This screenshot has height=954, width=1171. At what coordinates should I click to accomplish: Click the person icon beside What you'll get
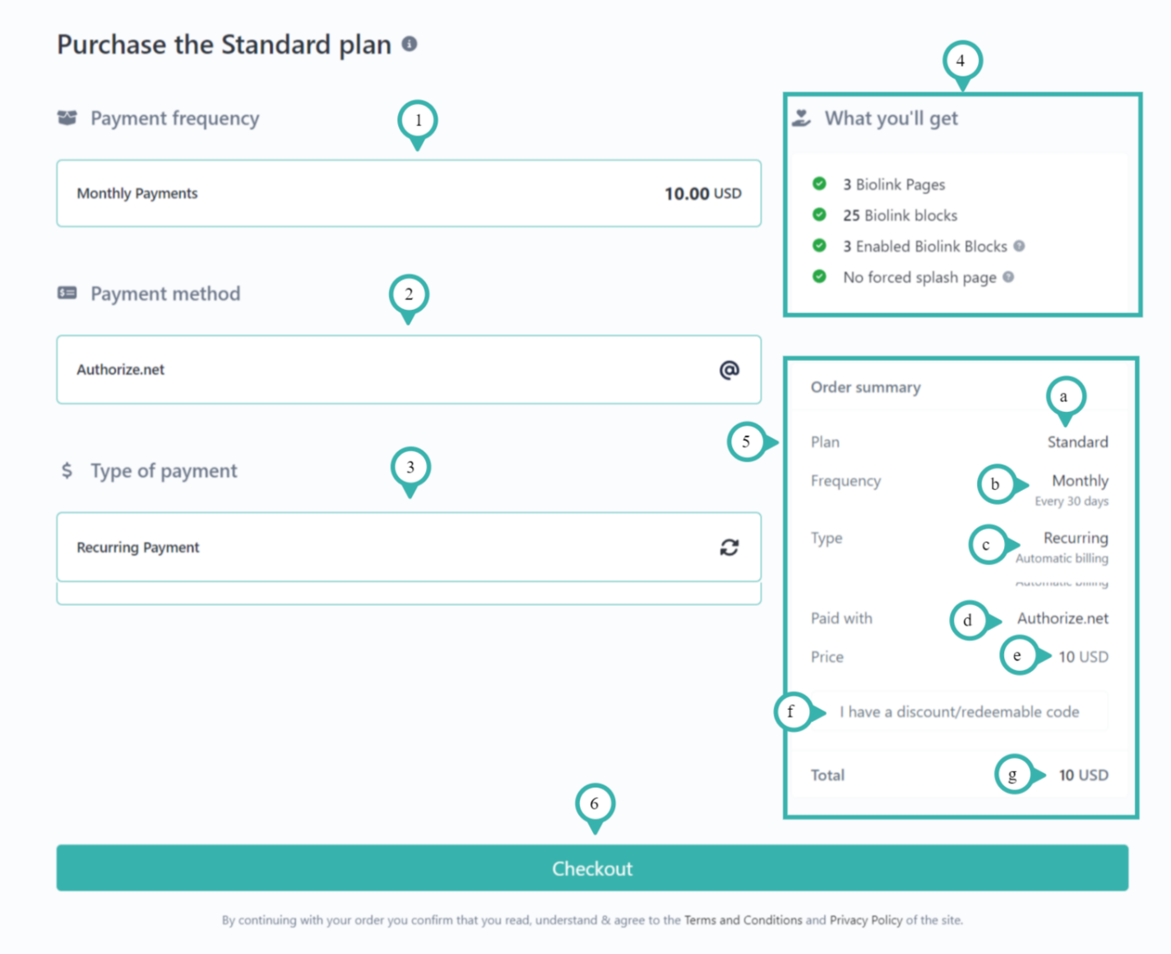point(801,117)
